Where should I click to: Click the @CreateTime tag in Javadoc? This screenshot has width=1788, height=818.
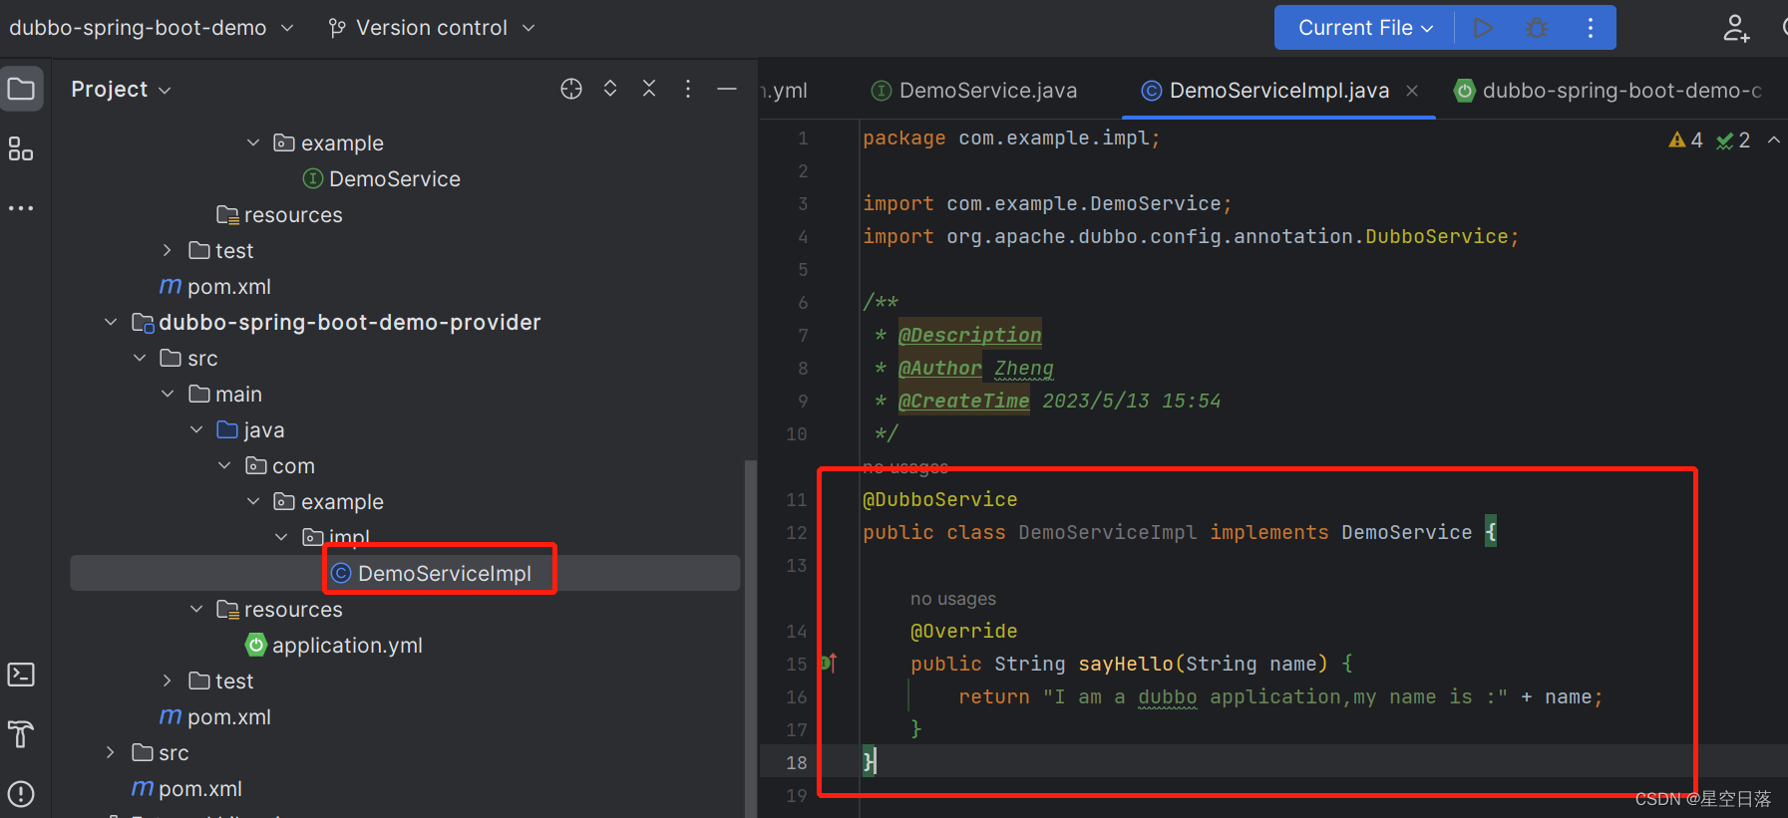click(964, 401)
